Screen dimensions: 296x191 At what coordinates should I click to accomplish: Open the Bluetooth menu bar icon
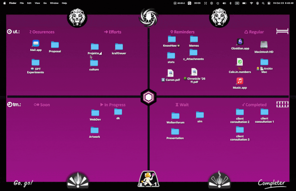[231, 3]
